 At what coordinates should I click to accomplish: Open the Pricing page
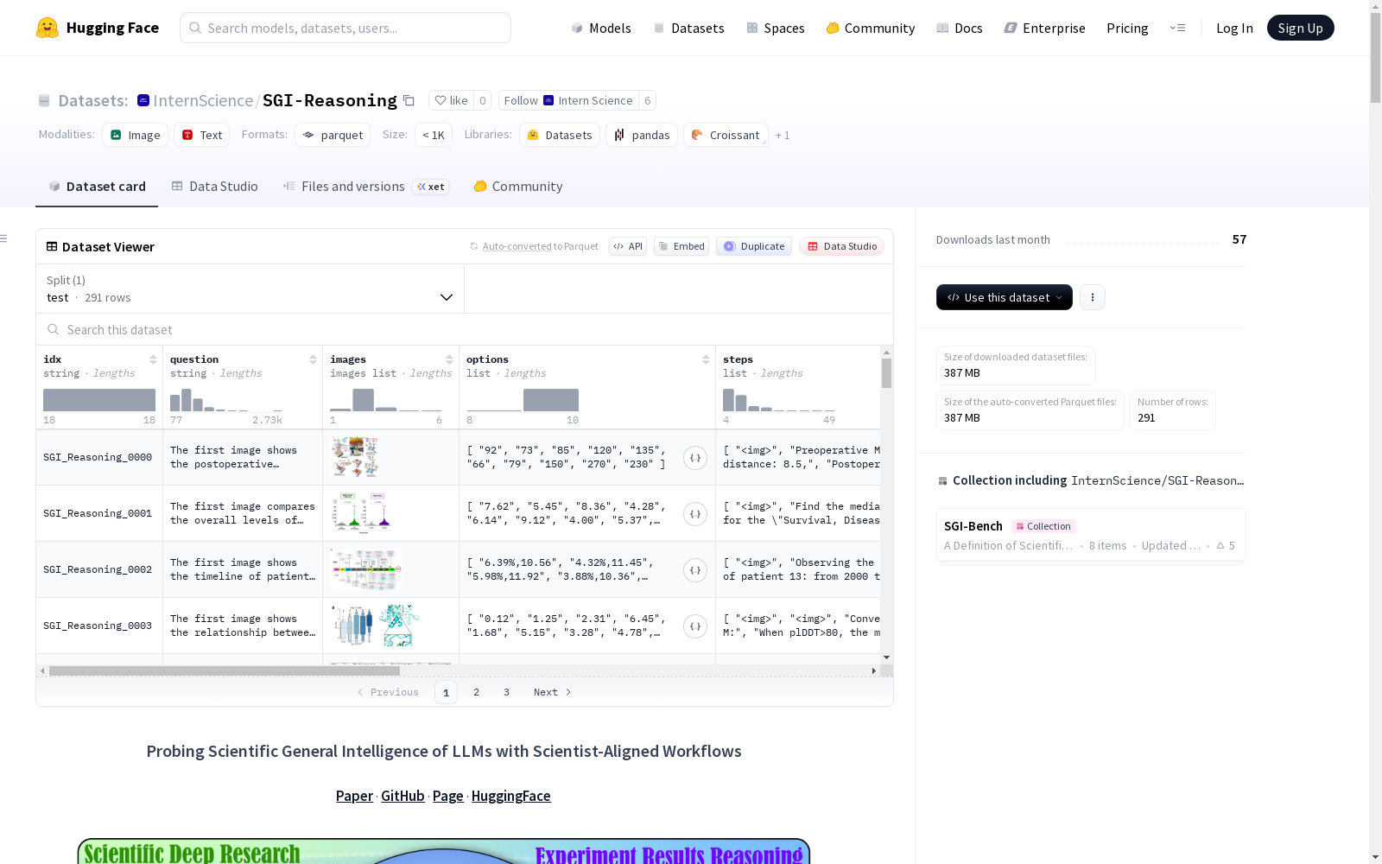1127,28
